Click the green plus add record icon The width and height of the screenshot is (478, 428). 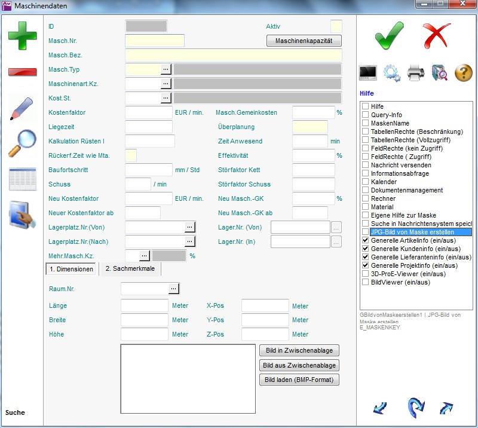tap(22, 35)
